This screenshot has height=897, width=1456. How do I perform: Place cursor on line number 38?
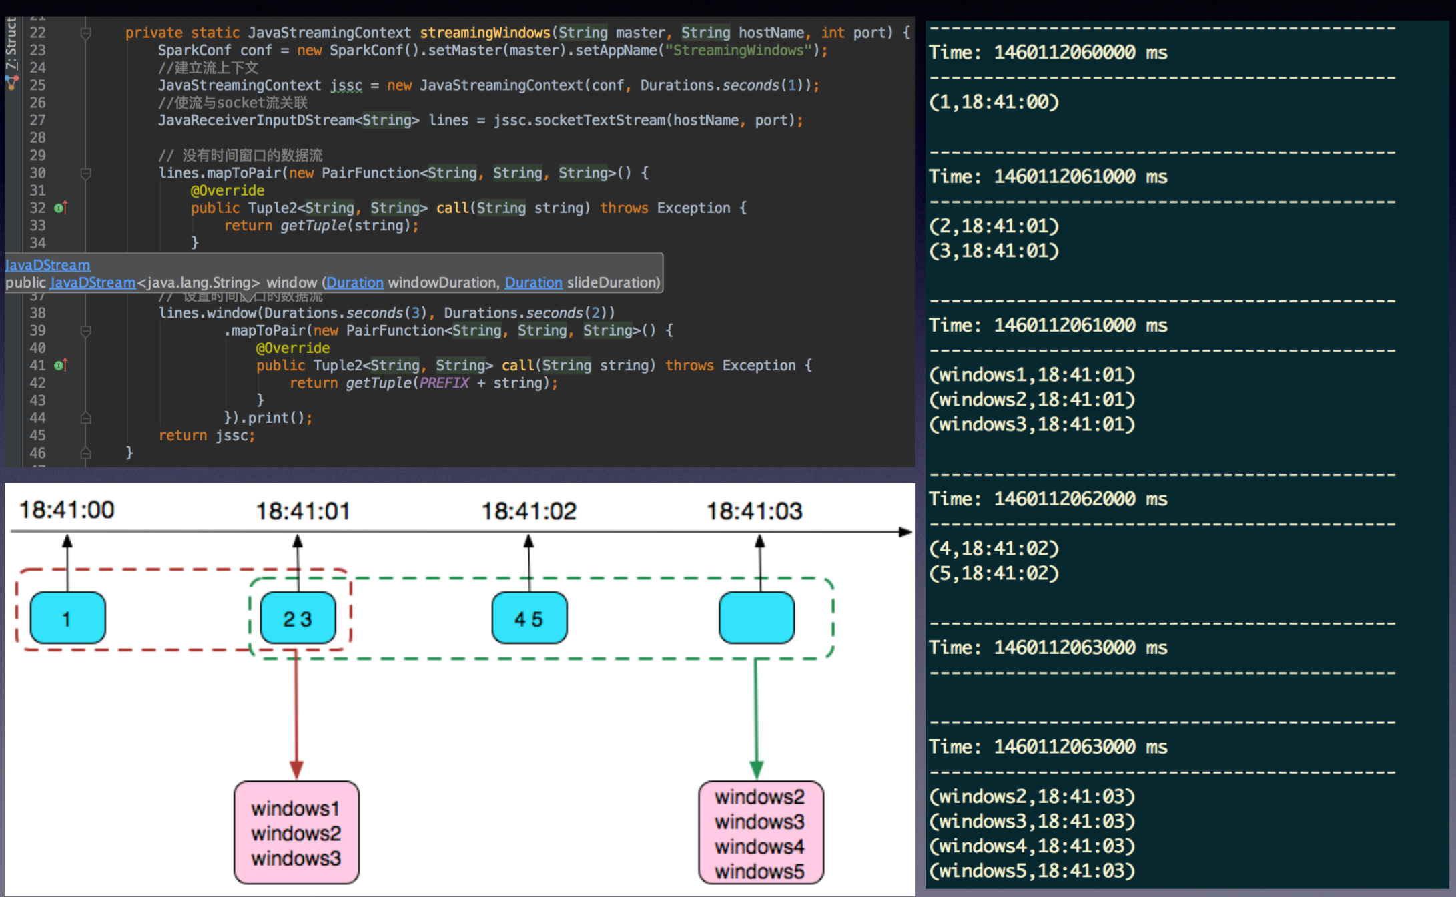[37, 313]
